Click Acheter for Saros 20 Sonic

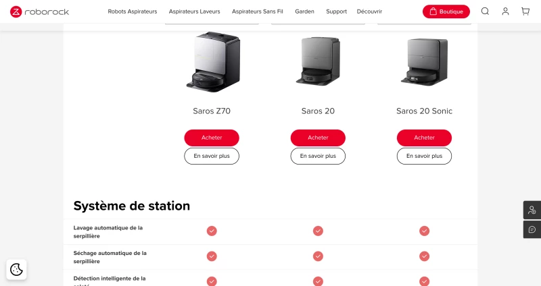[x=424, y=138]
